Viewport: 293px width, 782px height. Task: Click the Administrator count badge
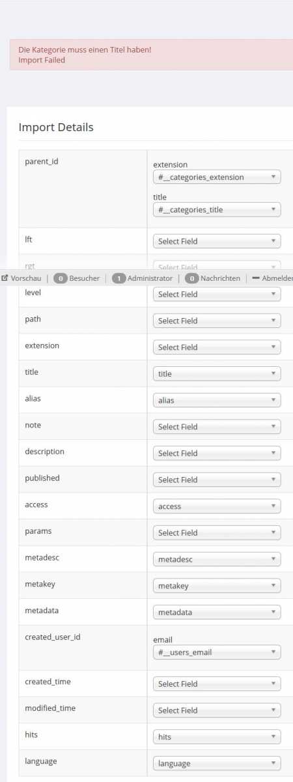click(119, 278)
